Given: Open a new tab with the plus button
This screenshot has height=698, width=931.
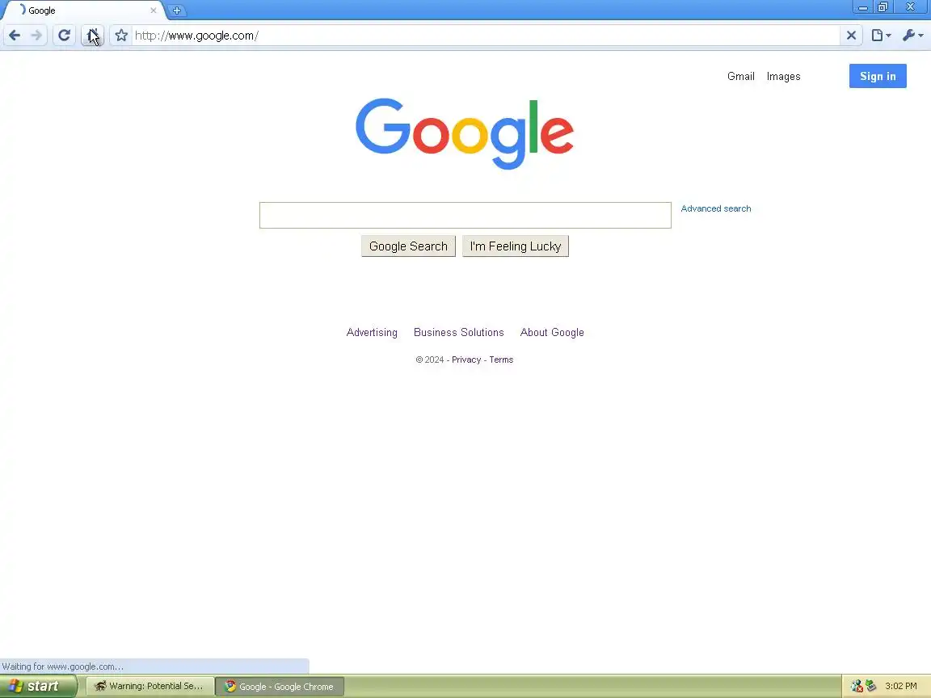Looking at the screenshot, I should click(x=176, y=10).
